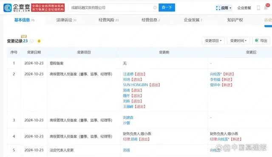Switch to the 知识产权 tab

(x=235, y=20)
